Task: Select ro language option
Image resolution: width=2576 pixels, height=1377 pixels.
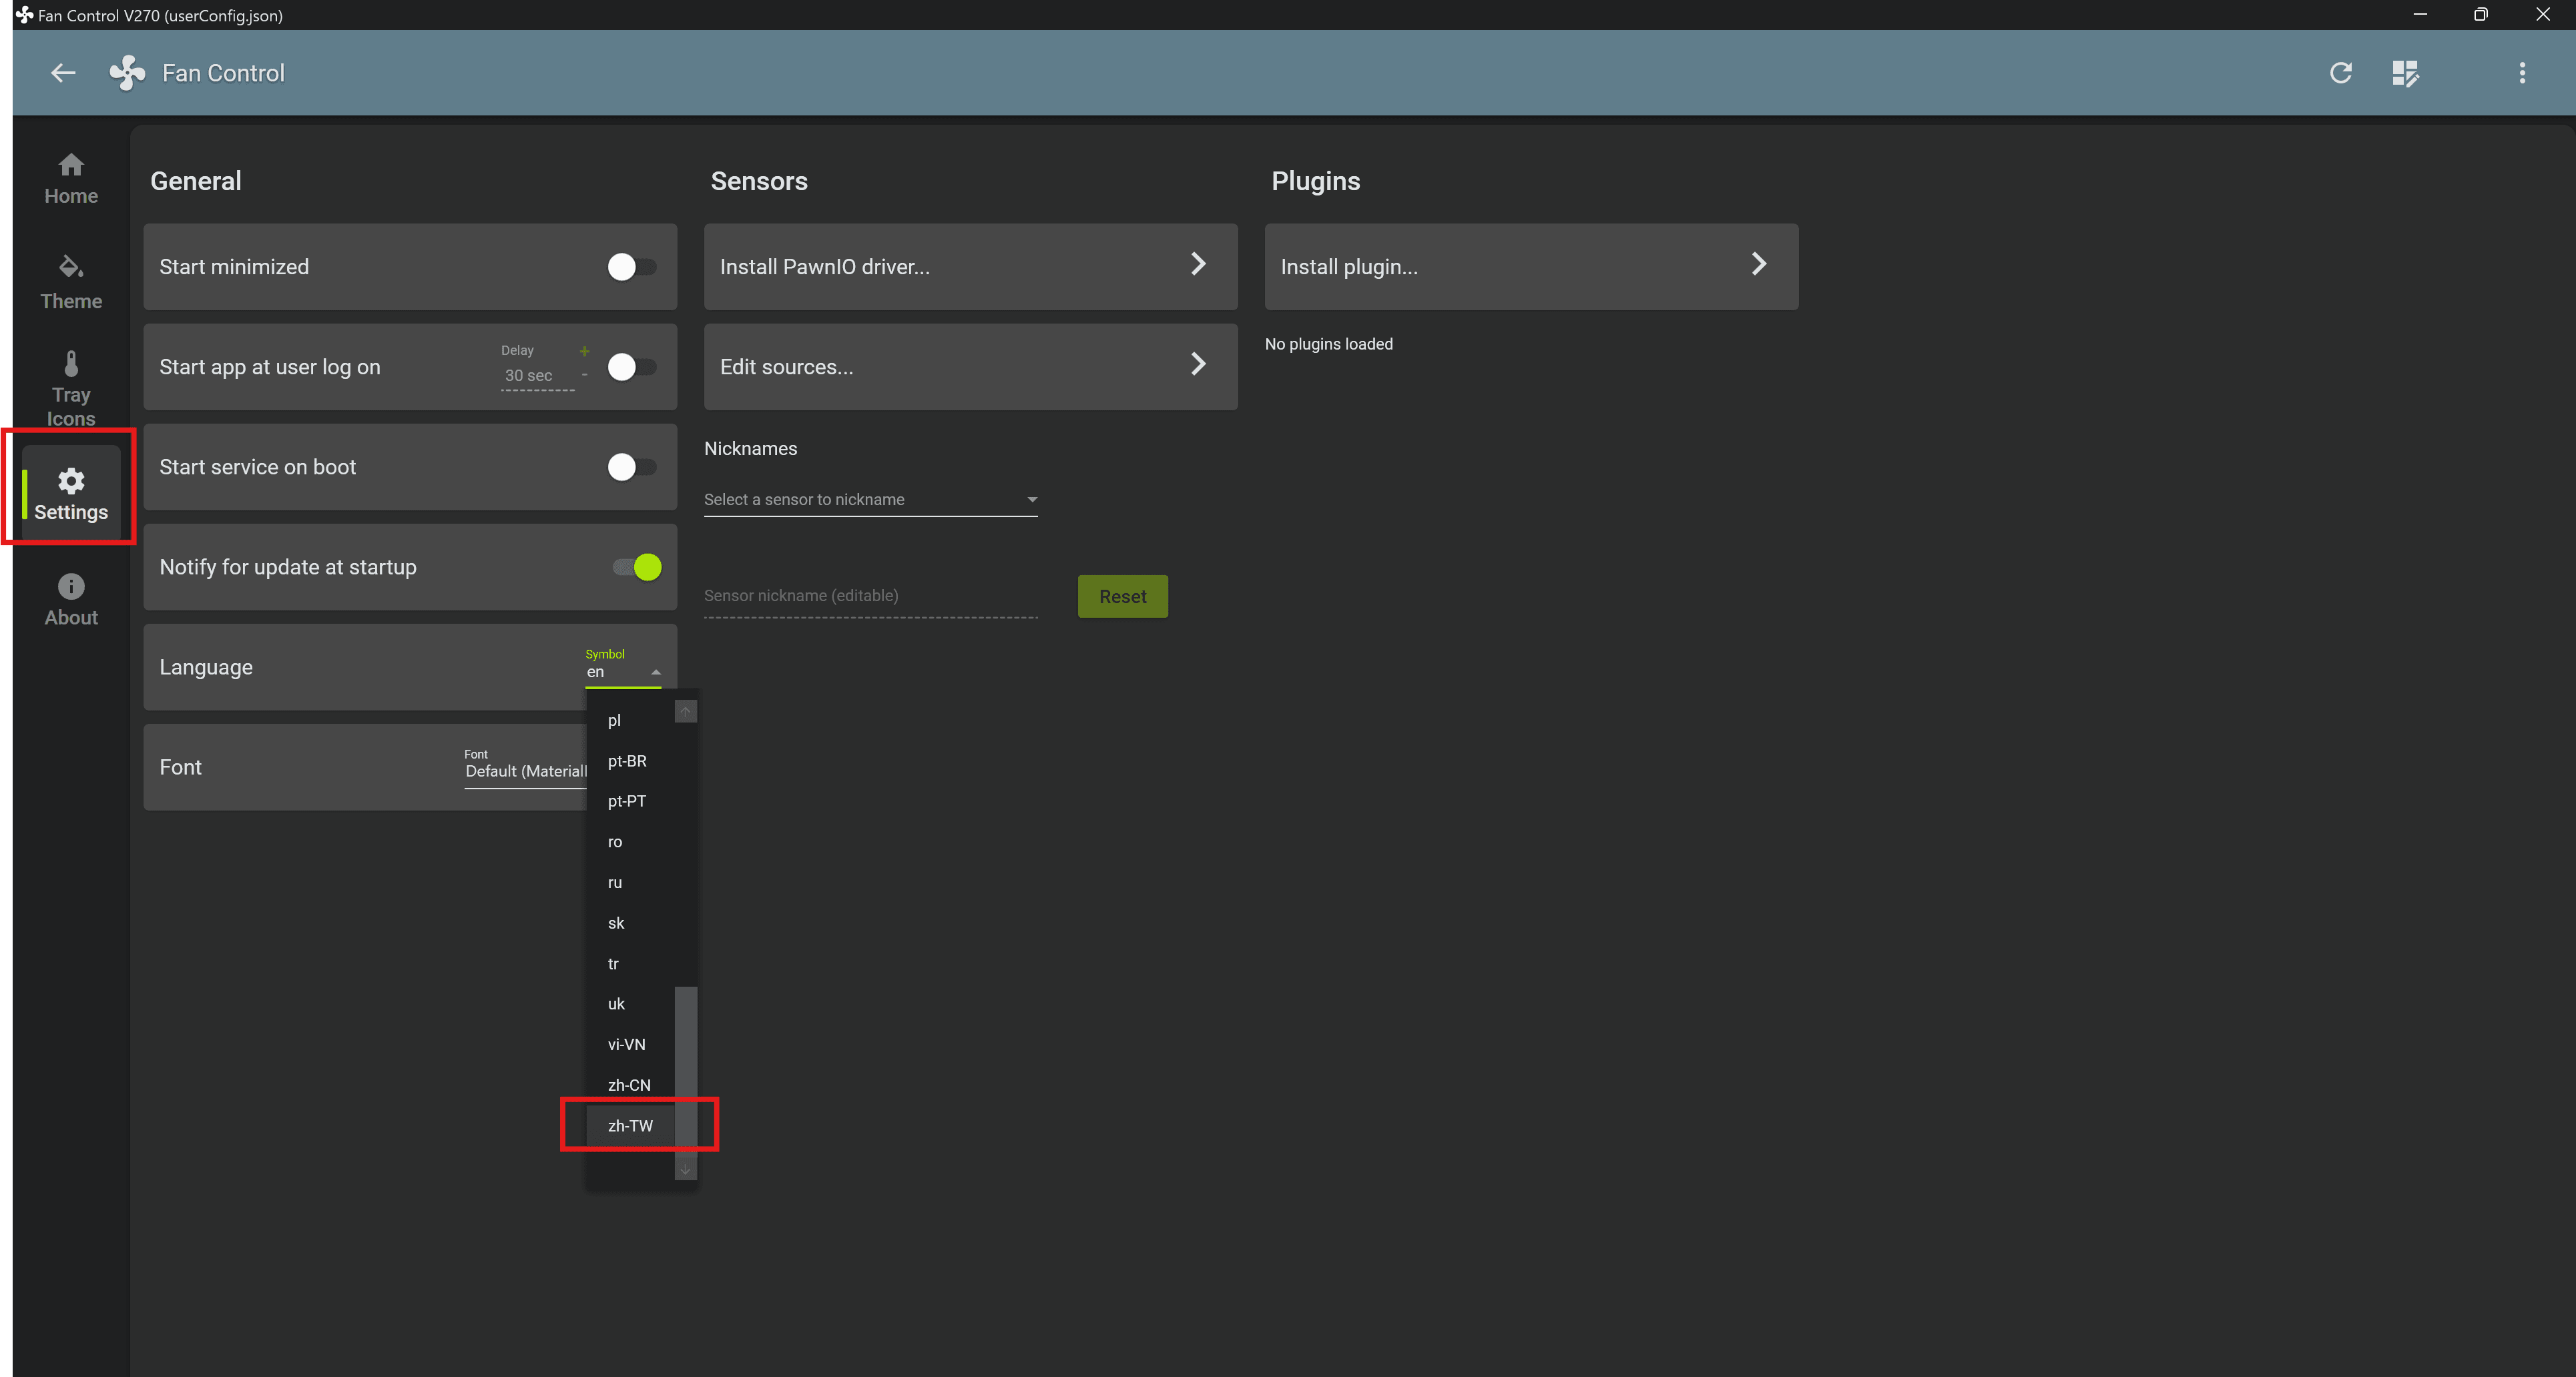Action: click(630, 843)
